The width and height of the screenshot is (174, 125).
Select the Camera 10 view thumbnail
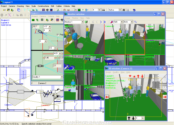[x=74, y=77]
